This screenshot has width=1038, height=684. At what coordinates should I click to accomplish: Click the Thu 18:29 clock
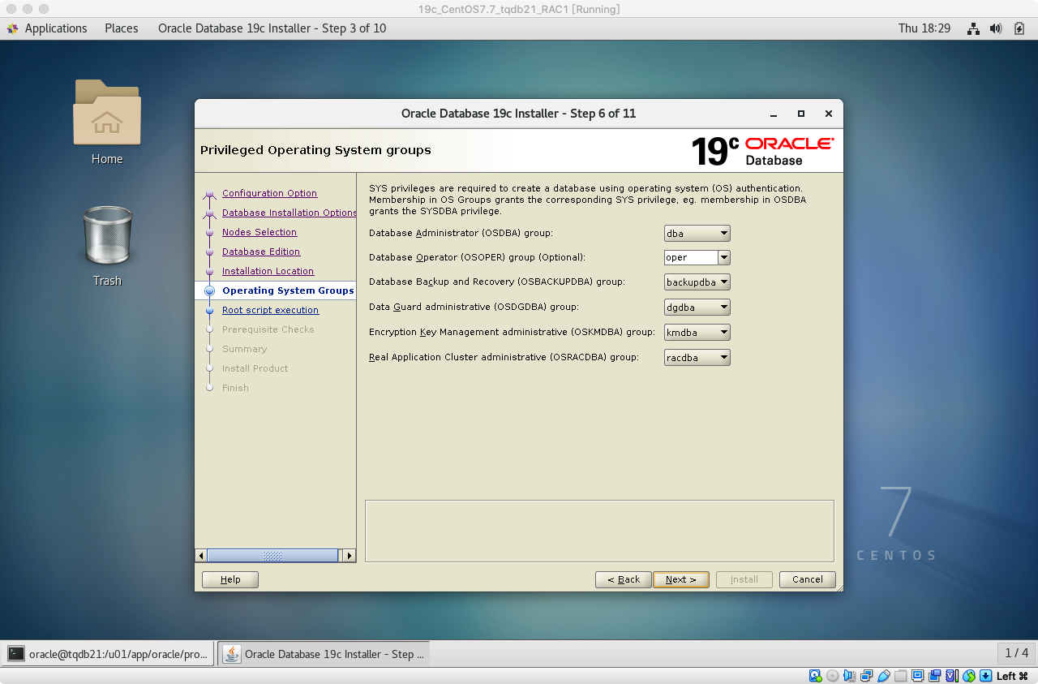tap(924, 28)
